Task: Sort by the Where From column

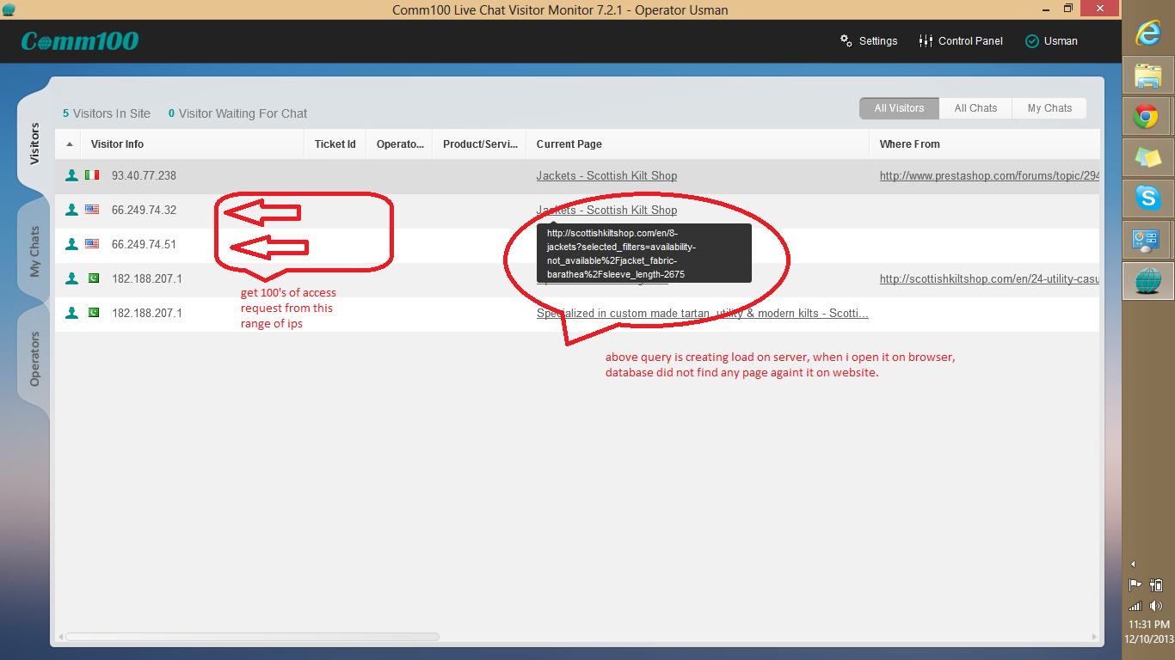Action: [x=985, y=144]
